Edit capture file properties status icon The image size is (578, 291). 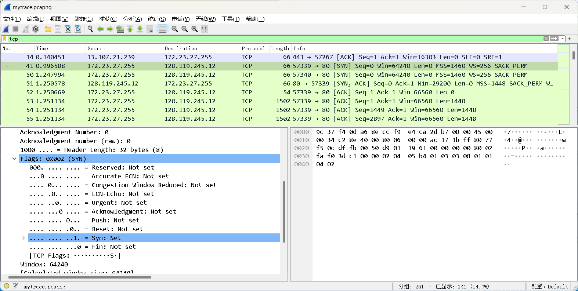pos(15,286)
